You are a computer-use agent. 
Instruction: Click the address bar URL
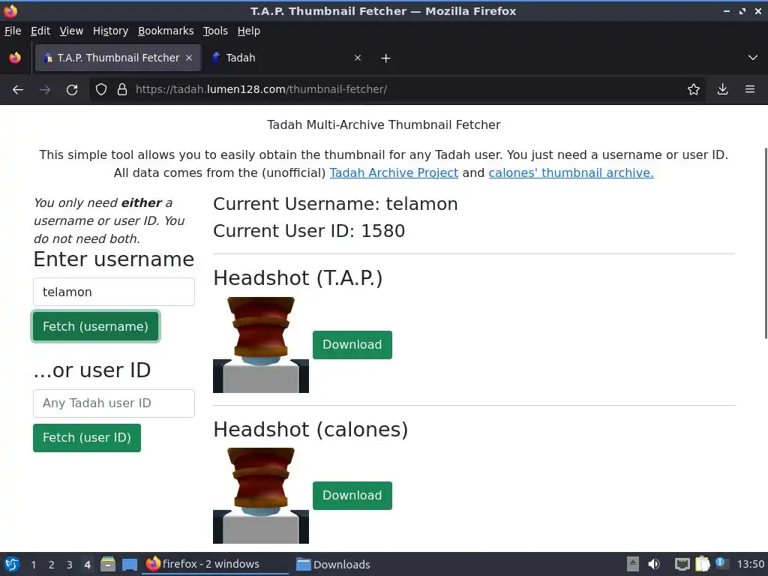[261, 90]
